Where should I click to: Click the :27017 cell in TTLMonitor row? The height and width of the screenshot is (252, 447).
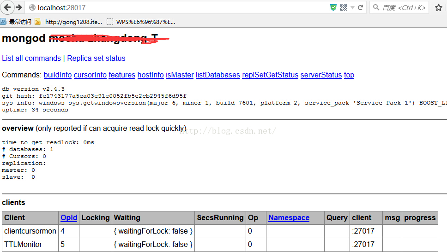pyautogui.click(x=366, y=244)
